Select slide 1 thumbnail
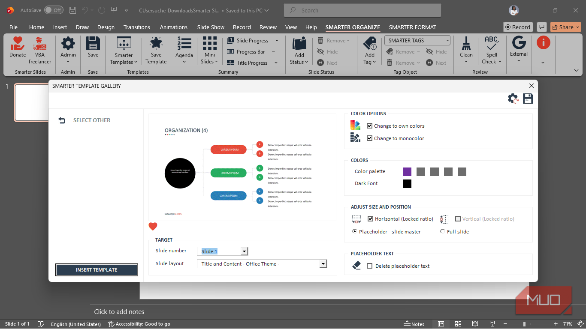586x329 pixels. (31, 103)
